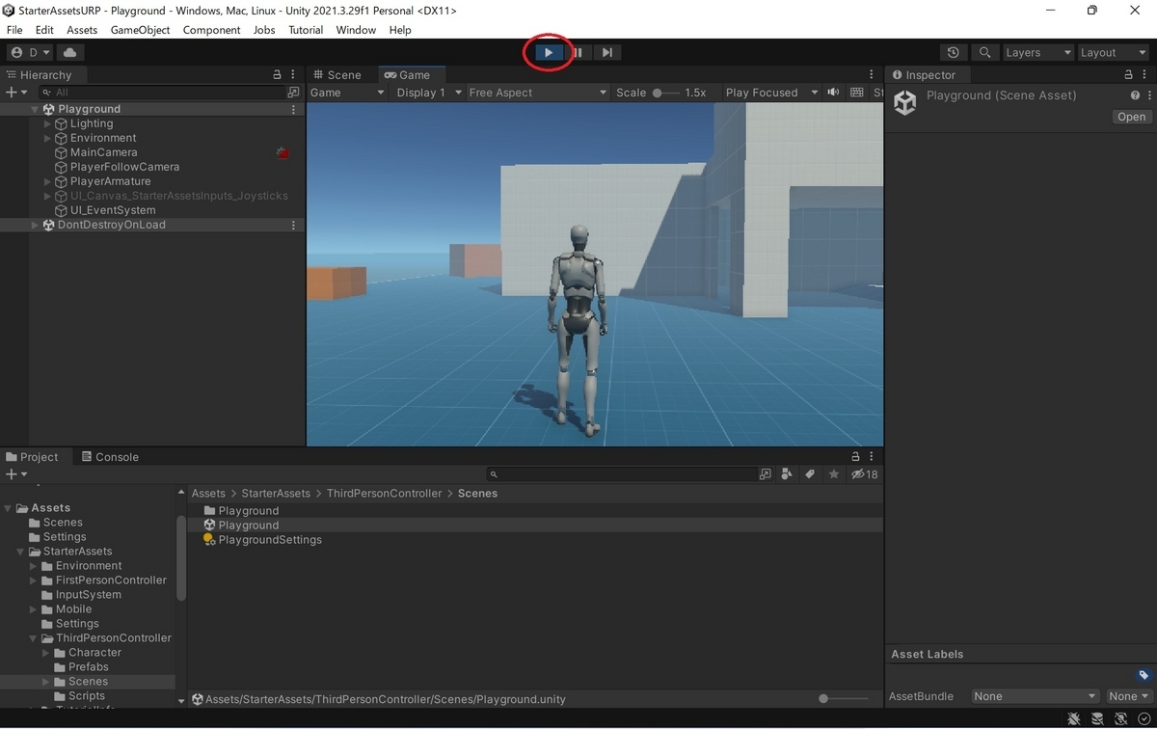Open the File menu
The width and height of the screenshot is (1157, 729).
[14, 30]
